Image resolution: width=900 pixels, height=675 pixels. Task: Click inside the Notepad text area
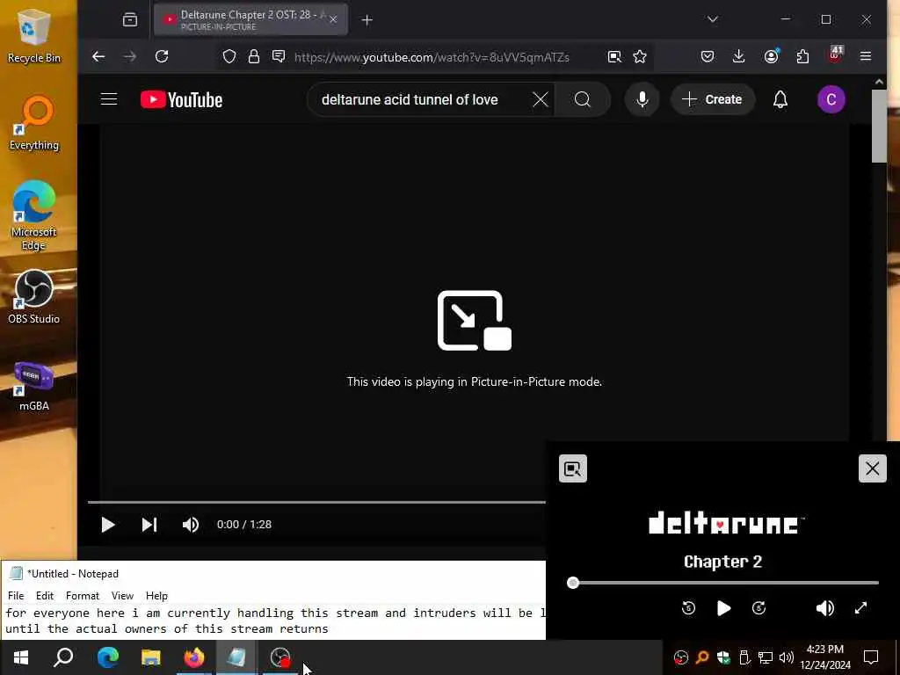(x=273, y=621)
